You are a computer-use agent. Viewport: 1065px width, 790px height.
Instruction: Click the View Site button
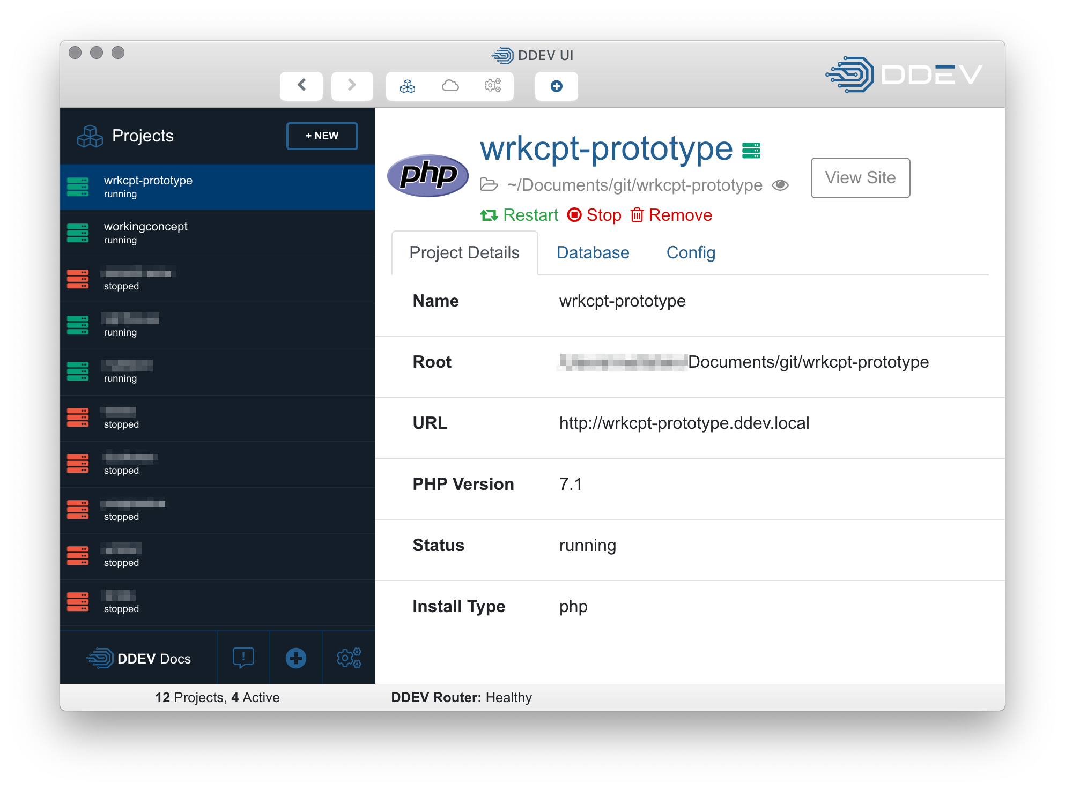pyautogui.click(x=860, y=177)
